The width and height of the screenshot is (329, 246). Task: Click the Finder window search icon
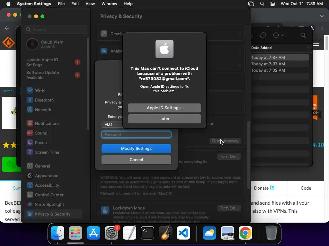303,35
